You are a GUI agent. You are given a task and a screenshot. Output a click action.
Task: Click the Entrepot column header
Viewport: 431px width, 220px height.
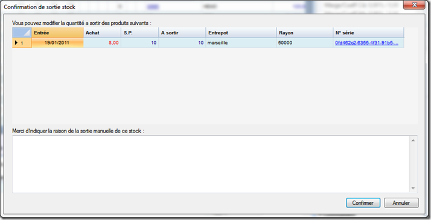(x=241, y=33)
